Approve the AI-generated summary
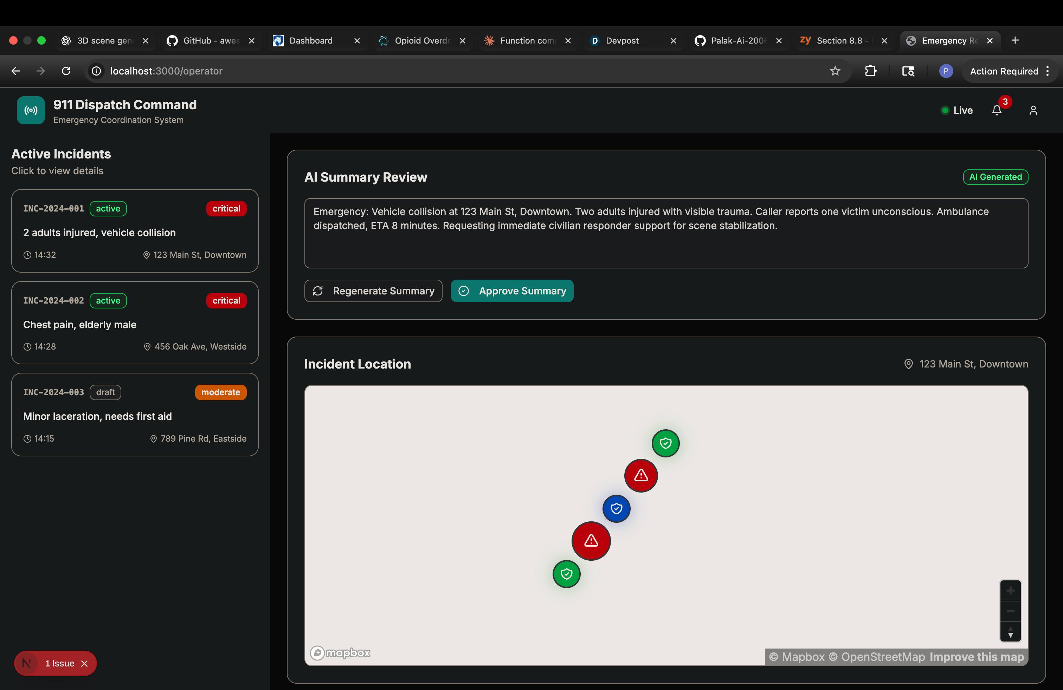 point(512,291)
